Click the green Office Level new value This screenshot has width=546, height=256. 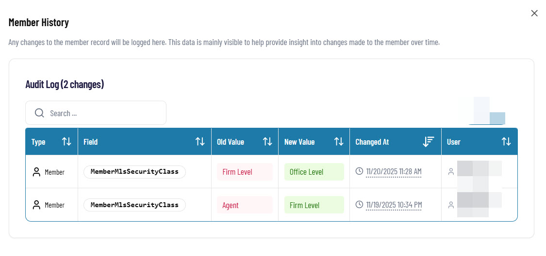[314, 172]
